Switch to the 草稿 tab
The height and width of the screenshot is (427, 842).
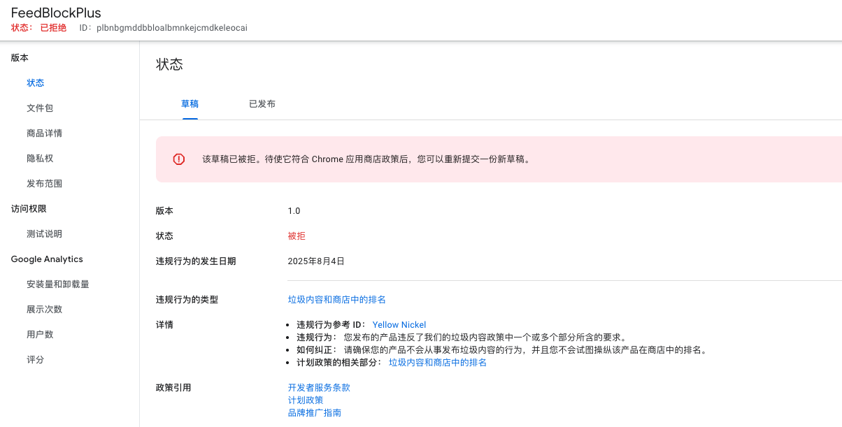(x=190, y=104)
